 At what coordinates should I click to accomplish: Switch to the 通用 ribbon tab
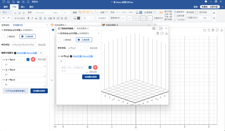click(x=5, y=7)
